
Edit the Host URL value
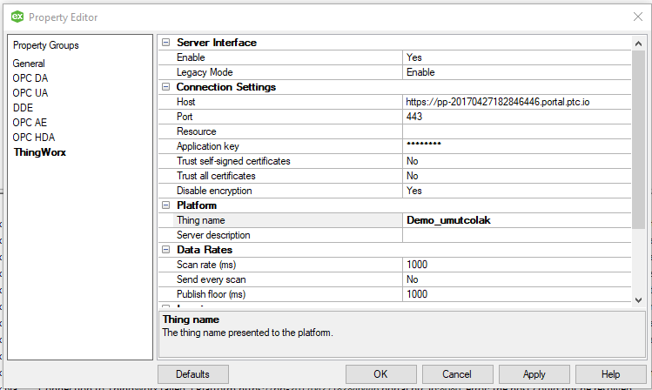tap(517, 102)
